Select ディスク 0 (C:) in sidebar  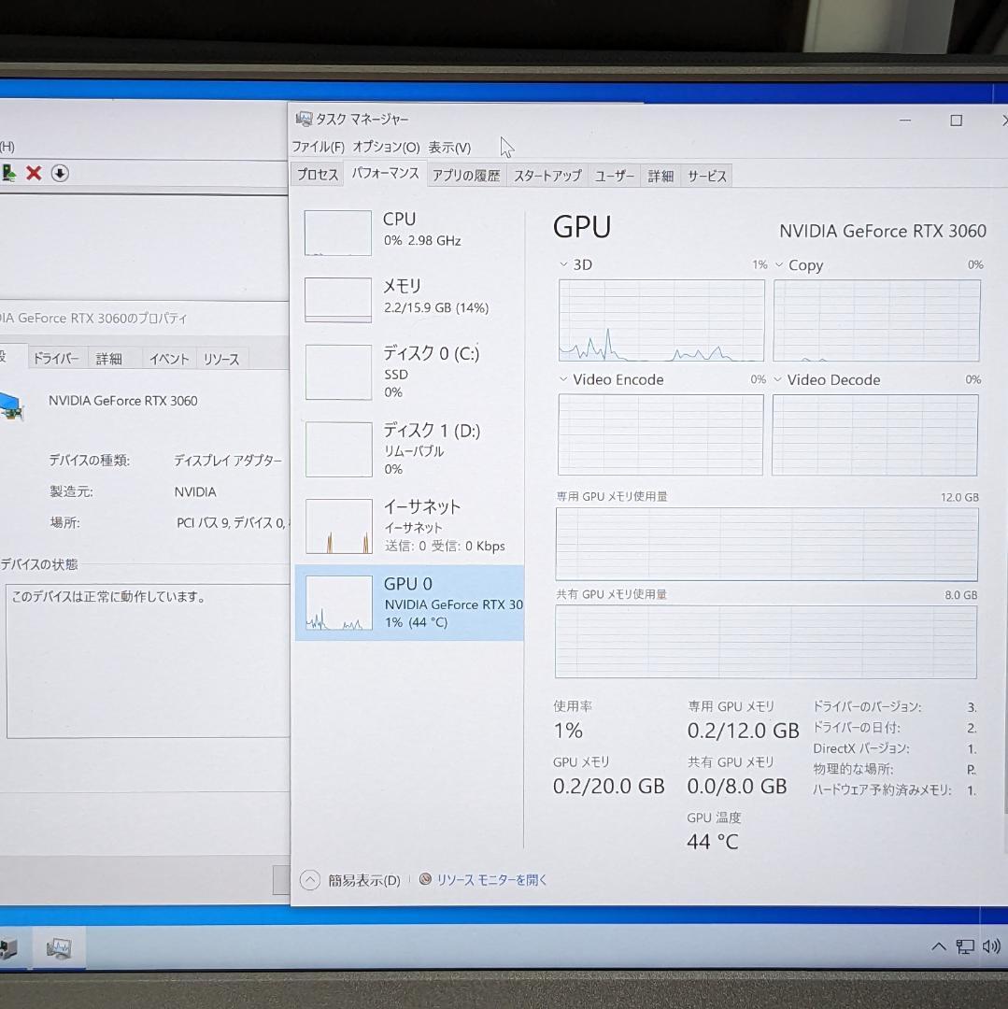coord(410,371)
